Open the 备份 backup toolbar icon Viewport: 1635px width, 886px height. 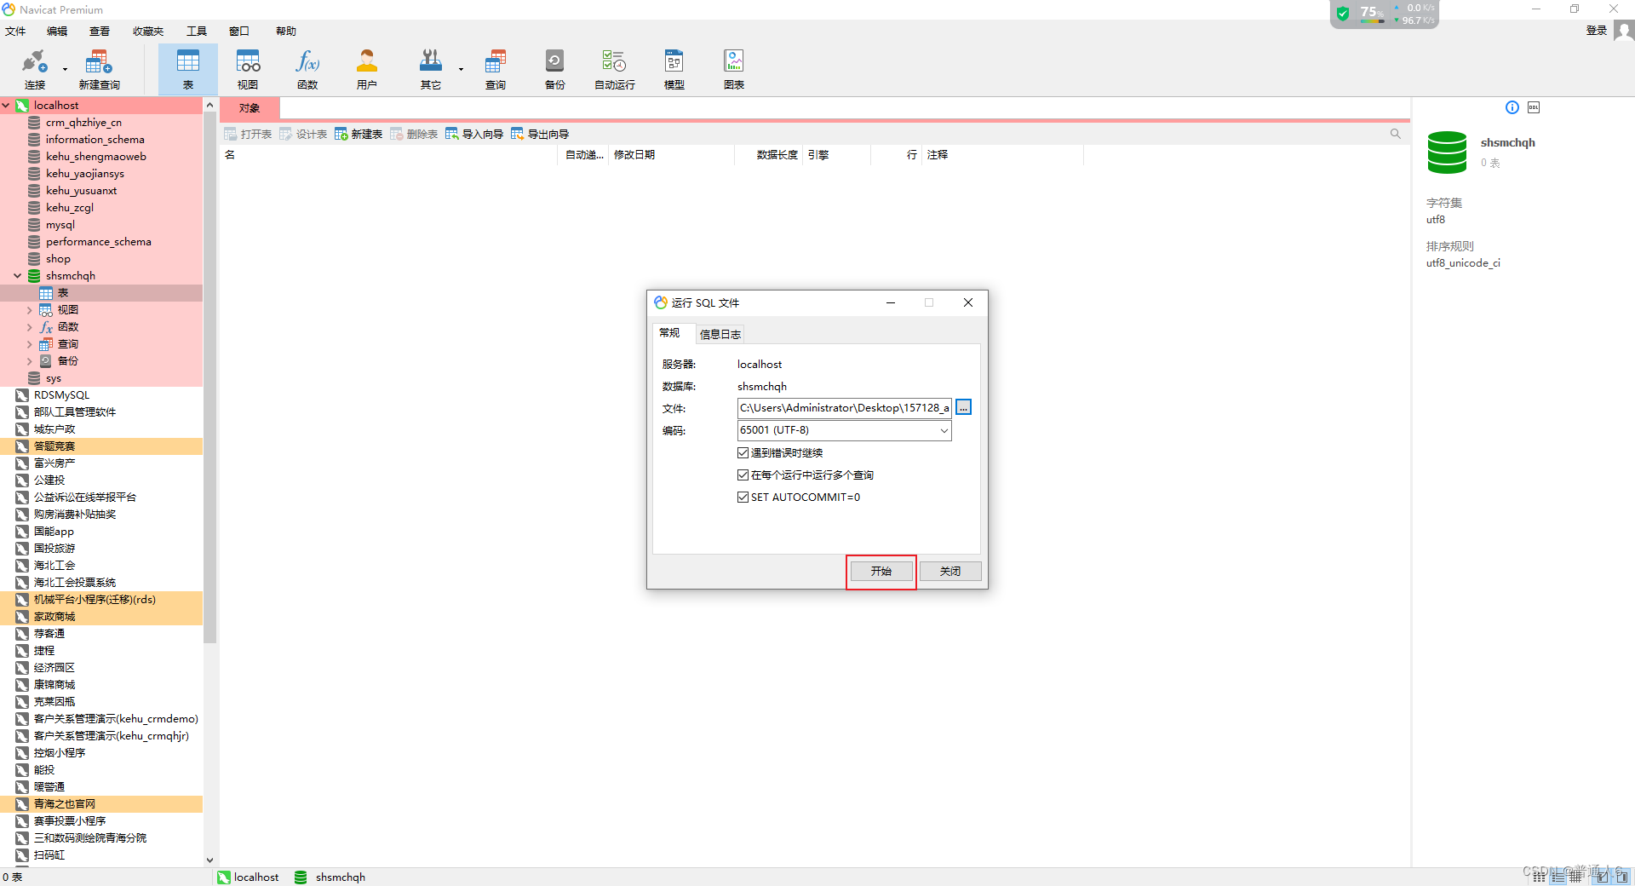tap(555, 69)
